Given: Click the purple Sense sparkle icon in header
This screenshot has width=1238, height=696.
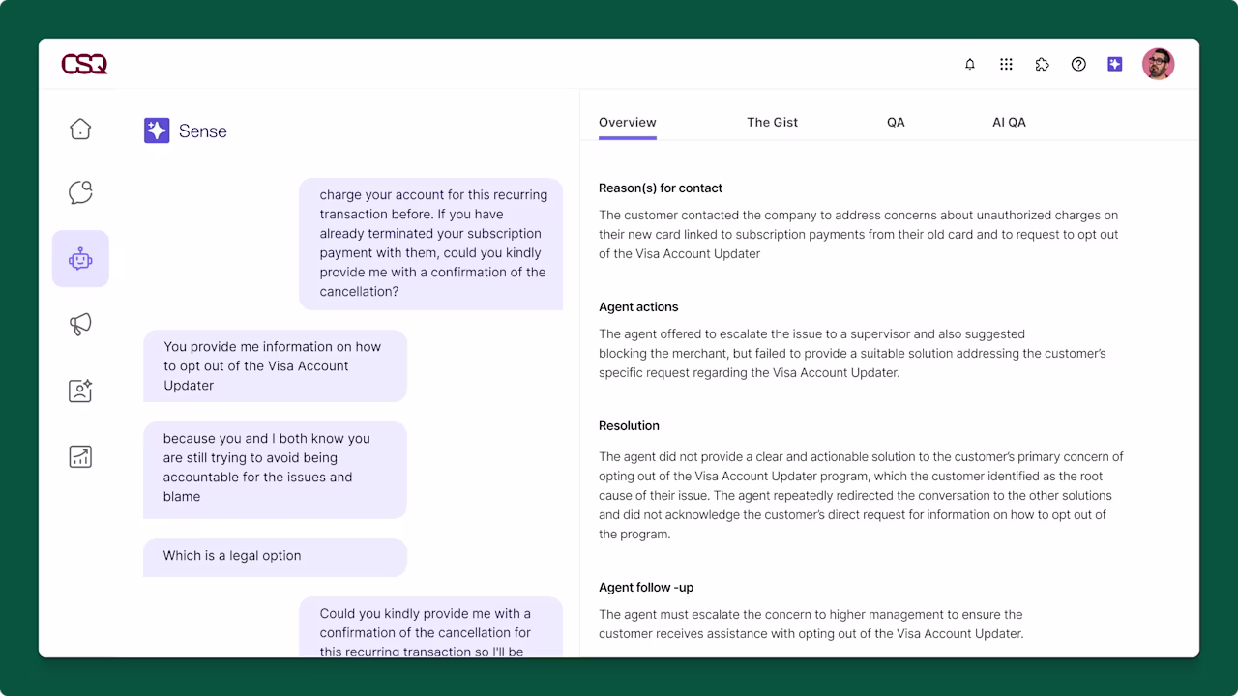Looking at the screenshot, I should coord(1115,64).
